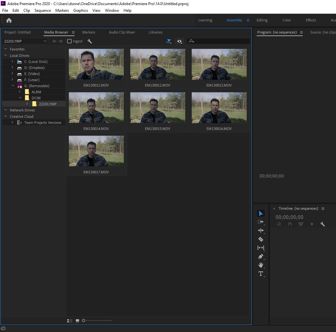Select the Track Select Forward tool
336x332 pixels.
[x=261, y=222]
